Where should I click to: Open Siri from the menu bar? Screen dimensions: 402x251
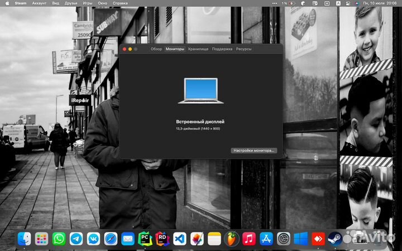[x=357, y=3]
